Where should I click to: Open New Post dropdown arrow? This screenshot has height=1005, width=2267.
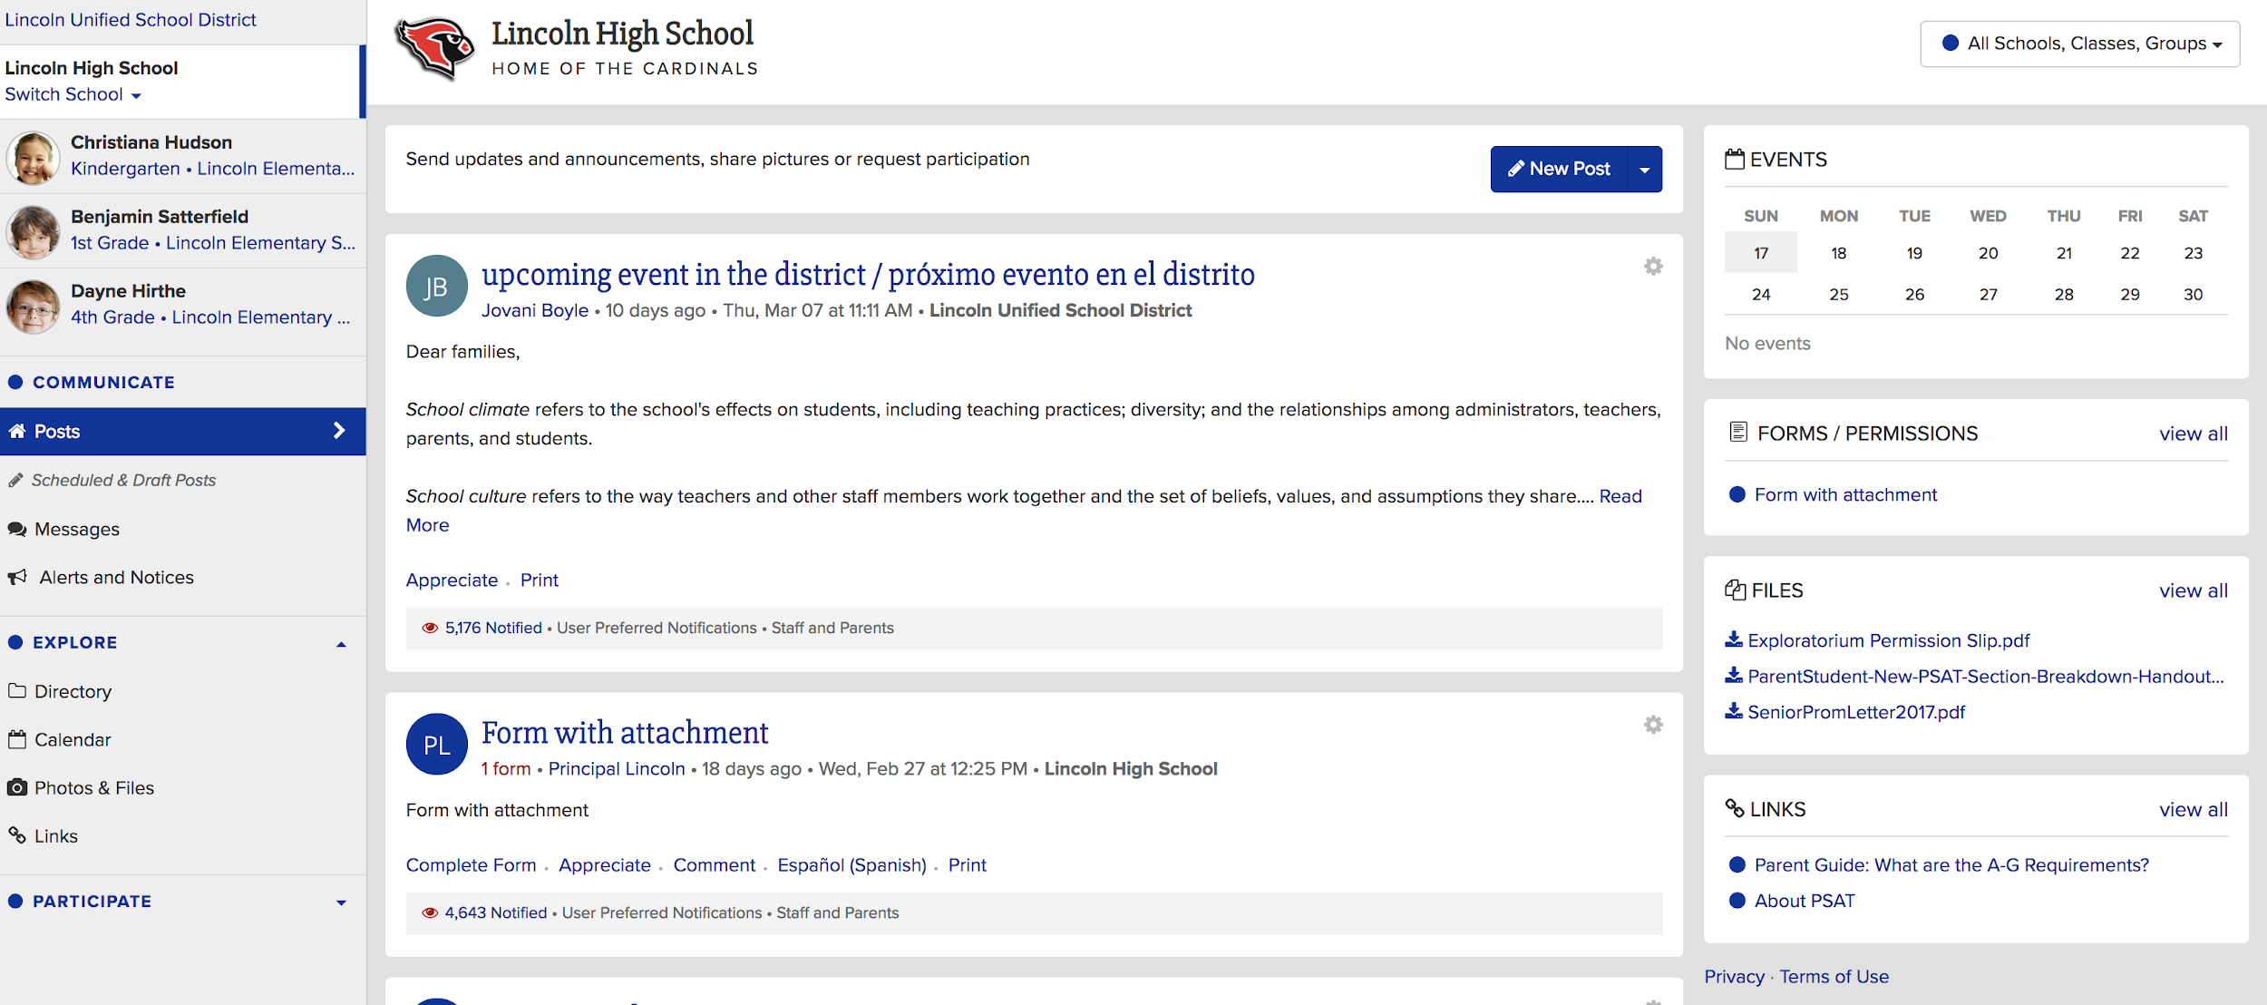coord(1644,170)
